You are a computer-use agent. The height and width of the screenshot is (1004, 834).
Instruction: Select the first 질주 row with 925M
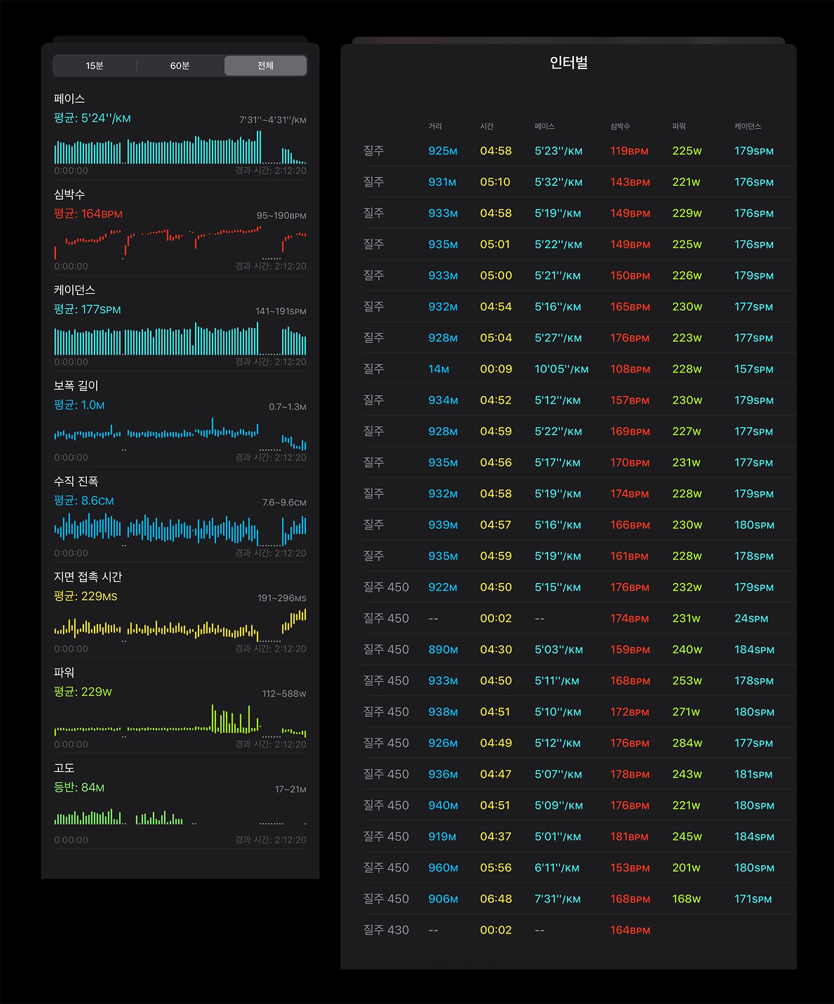pyautogui.click(x=579, y=151)
